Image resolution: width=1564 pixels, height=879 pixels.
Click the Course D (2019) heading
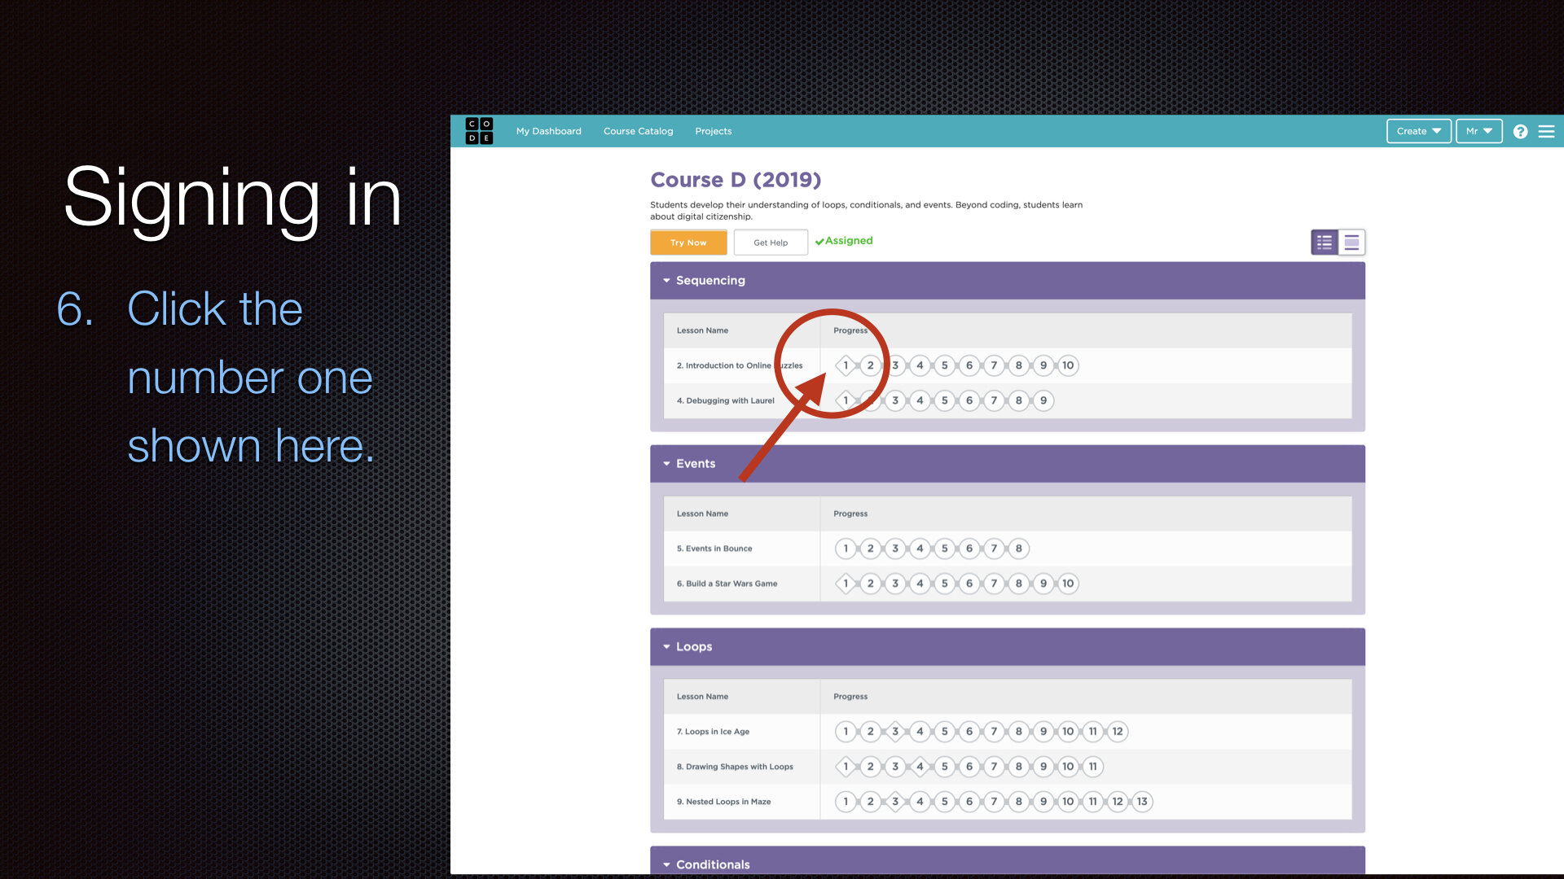[736, 180]
